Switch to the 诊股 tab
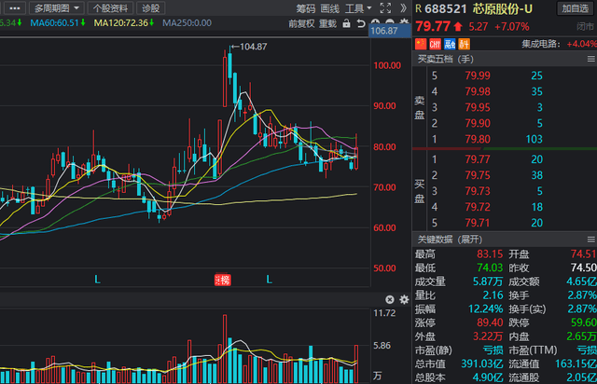The image size is (597, 384). (151, 8)
